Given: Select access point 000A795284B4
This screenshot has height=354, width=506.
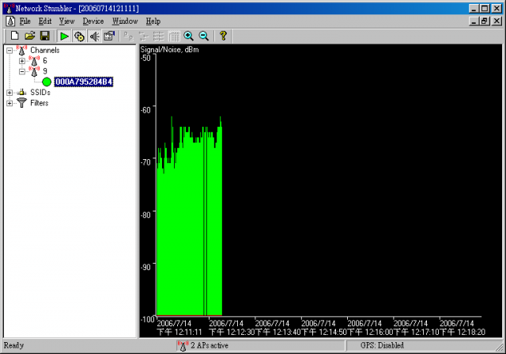Looking at the screenshot, I should pos(83,82).
